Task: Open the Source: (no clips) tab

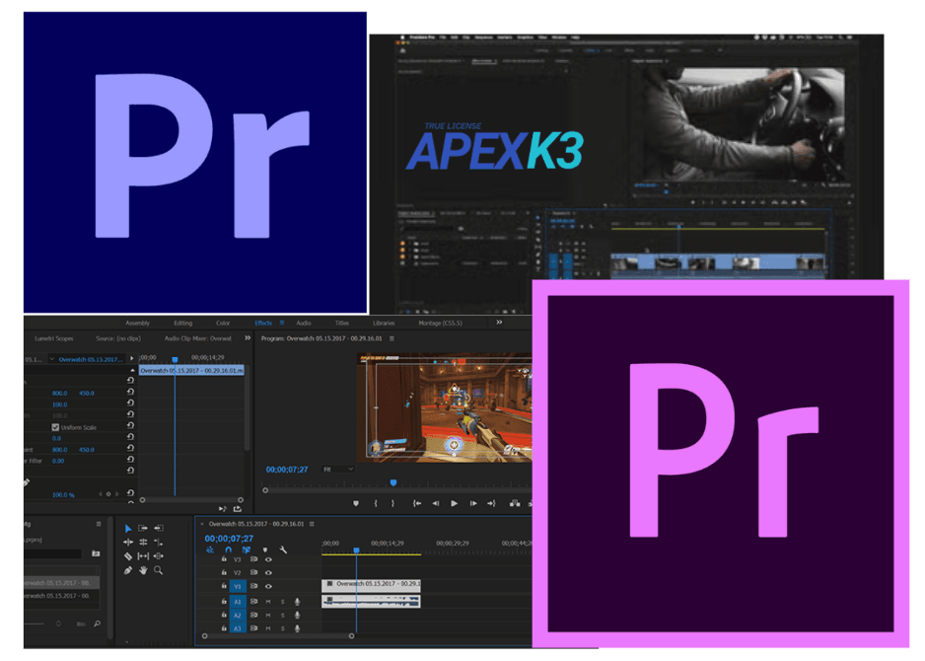Action: (x=118, y=338)
